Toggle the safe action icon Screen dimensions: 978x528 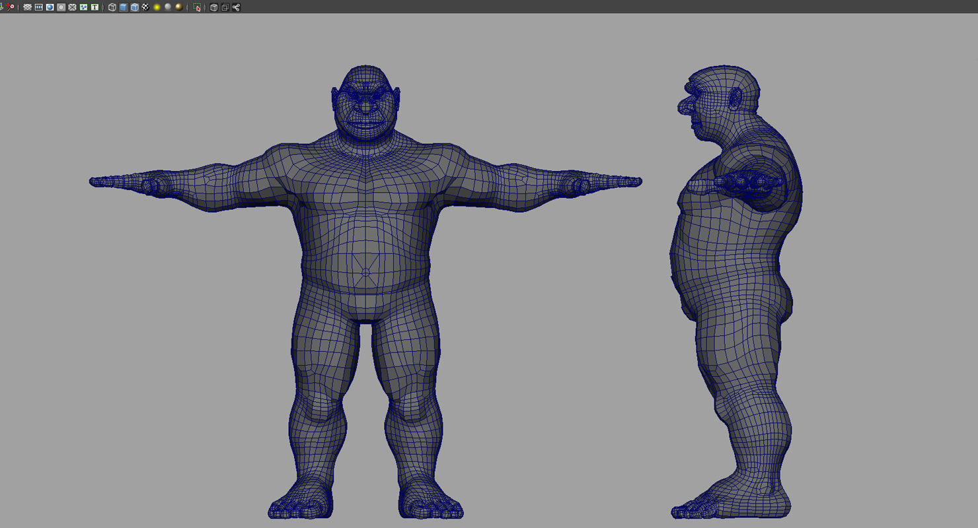pos(83,7)
